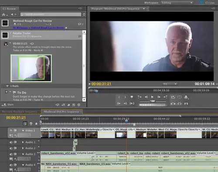Click Set In Point button in Program monitor
This screenshot has height=172, width=218.
tap(119, 97)
